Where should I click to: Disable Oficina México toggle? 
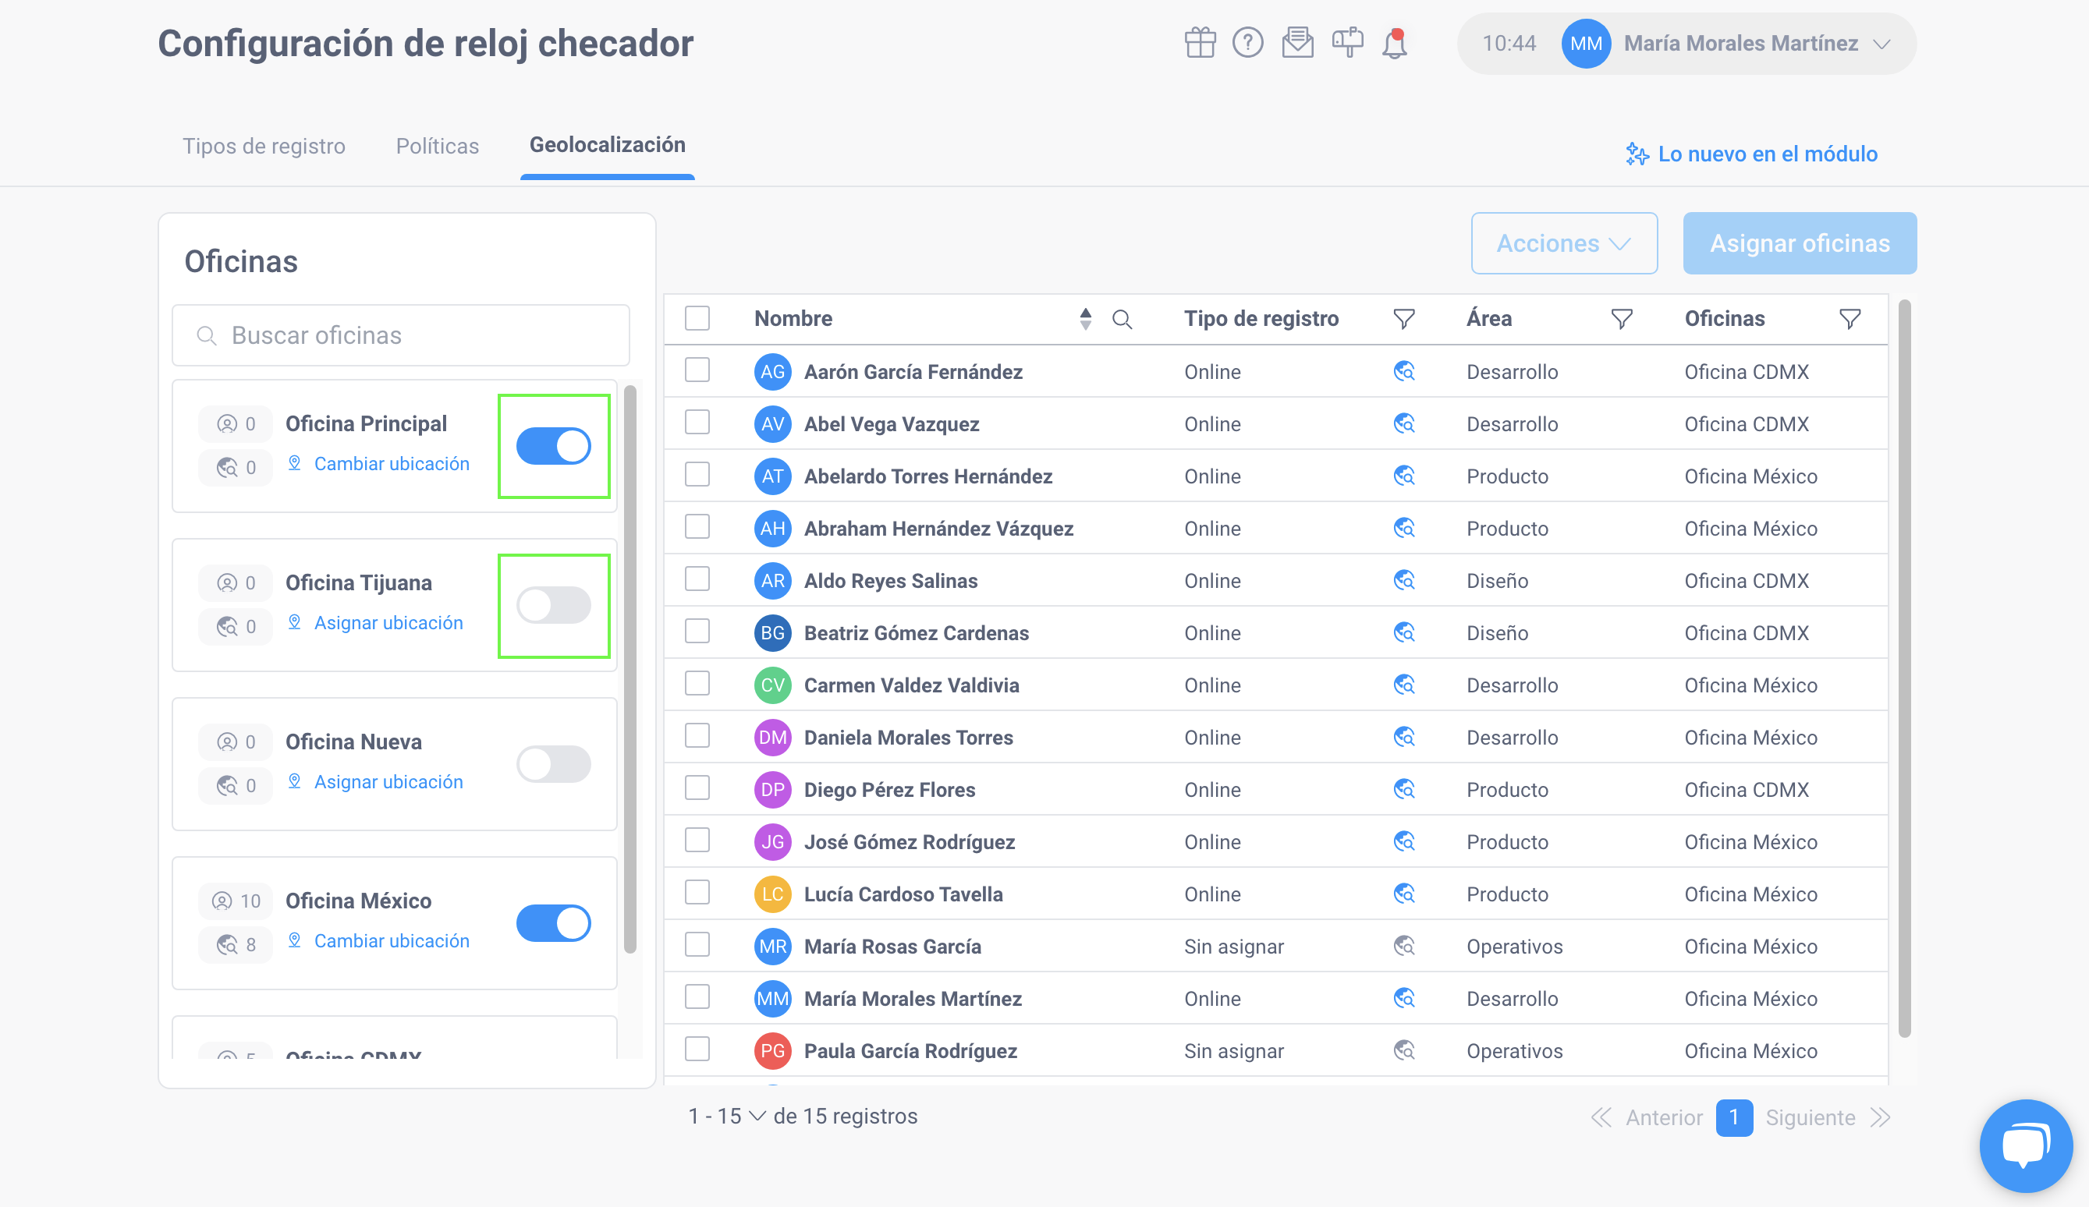[x=554, y=923]
